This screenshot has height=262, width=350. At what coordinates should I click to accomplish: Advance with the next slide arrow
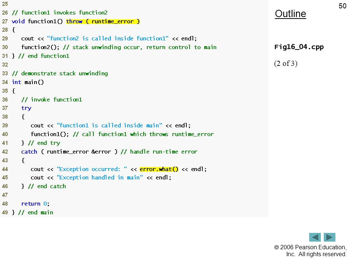coord(330,237)
